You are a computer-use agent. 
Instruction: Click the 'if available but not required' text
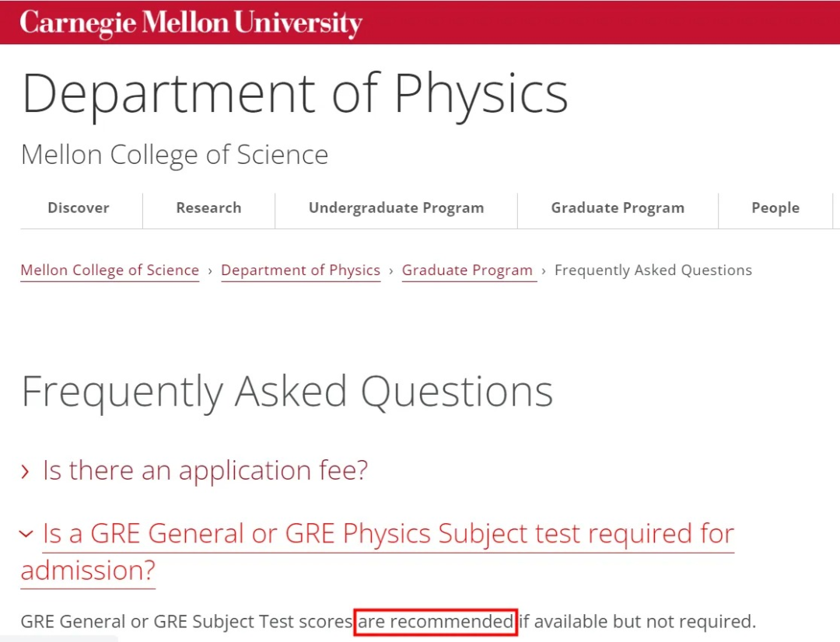point(638,622)
